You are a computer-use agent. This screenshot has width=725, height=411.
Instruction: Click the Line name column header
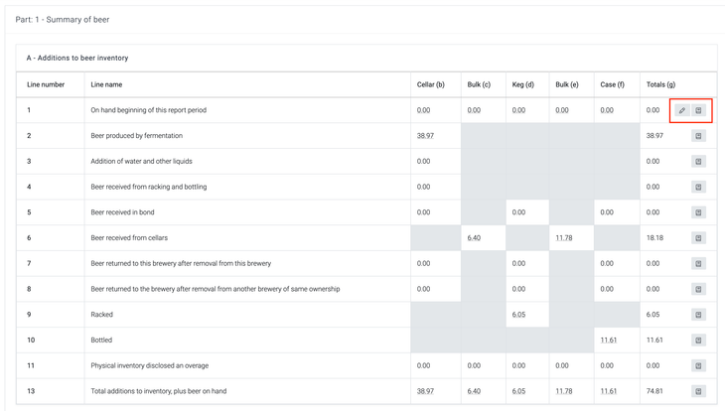click(106, 84)
